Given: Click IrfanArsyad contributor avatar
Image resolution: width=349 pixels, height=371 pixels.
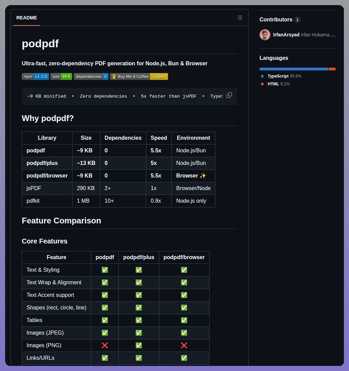Looking at the screenshot, I should (265, 35).
